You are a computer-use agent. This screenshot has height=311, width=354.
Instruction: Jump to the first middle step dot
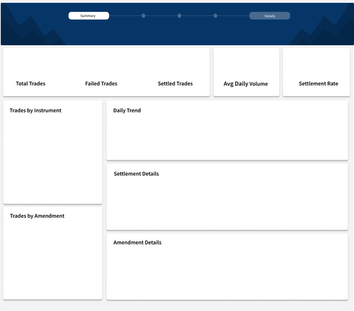point(143,16)
